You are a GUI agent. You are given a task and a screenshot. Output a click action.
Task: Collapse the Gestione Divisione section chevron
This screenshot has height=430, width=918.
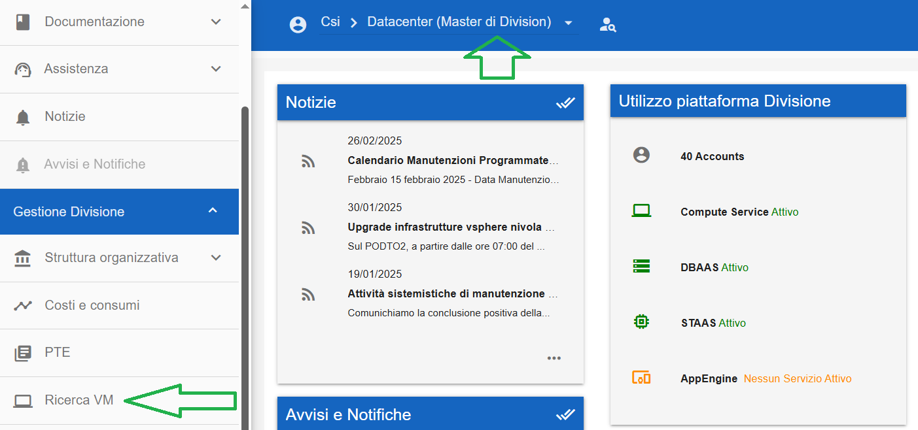[212, 210]
